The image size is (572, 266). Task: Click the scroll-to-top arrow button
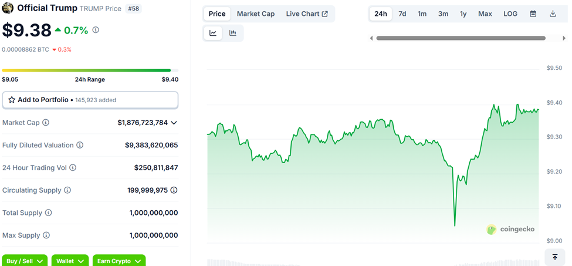pos(554,257)
